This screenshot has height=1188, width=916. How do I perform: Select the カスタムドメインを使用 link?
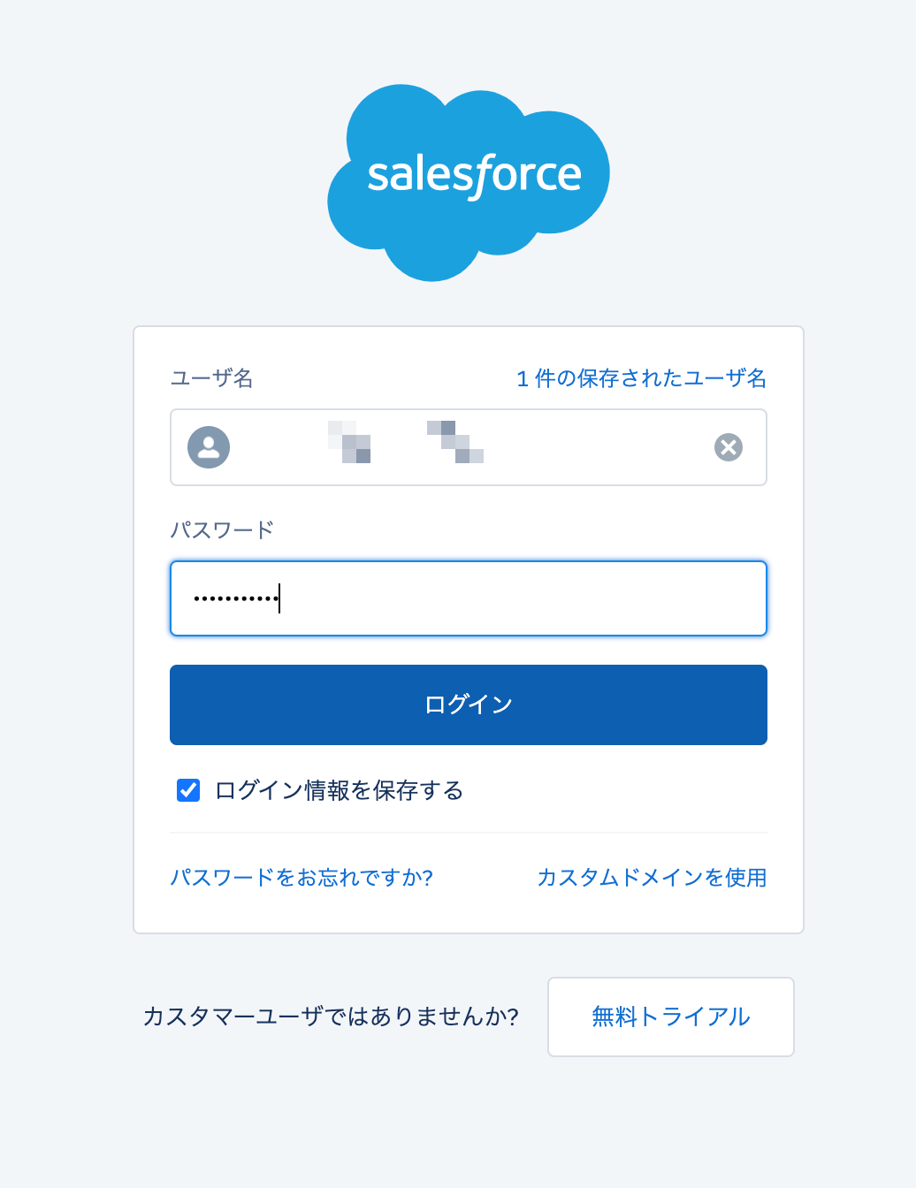tap(652, 878)
